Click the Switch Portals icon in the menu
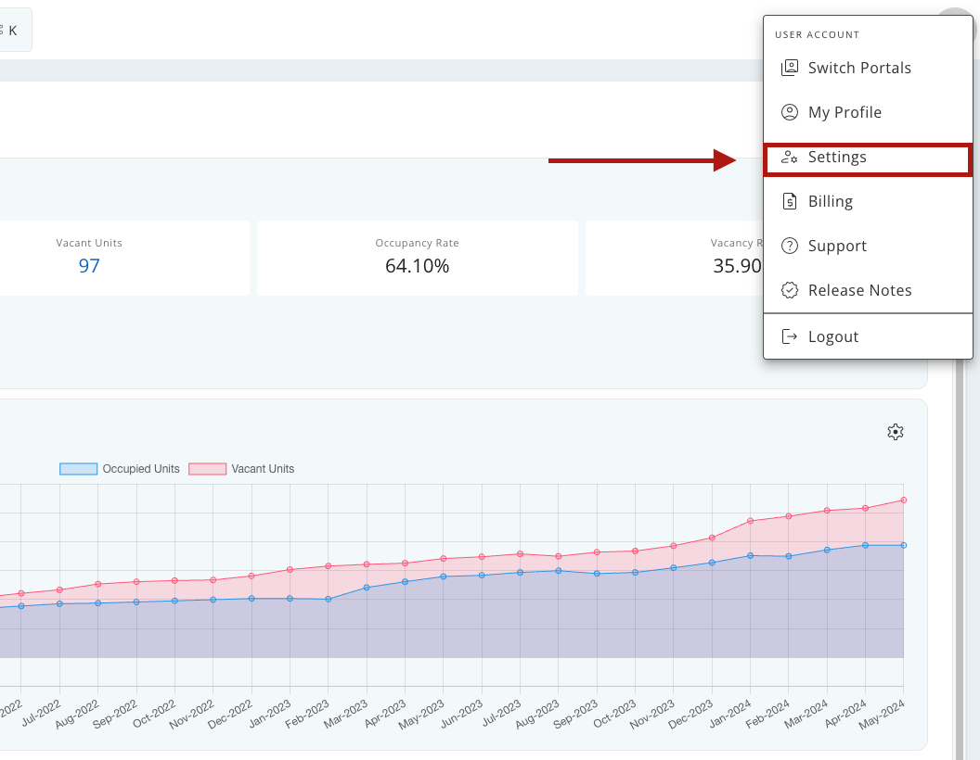This screenshot has width=980, height=760. (x=790, y=67)
